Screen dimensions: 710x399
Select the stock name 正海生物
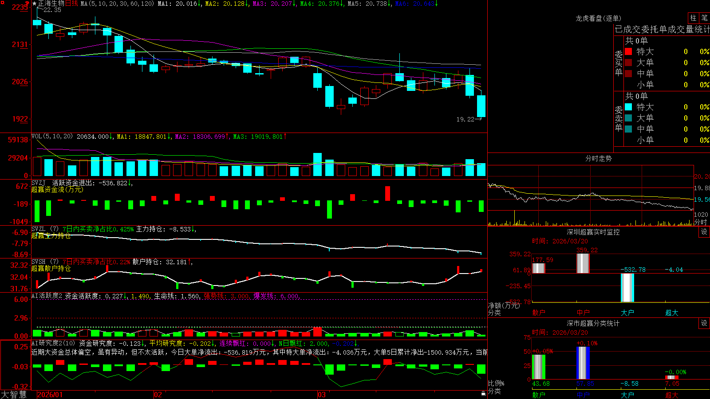point(51,4)
